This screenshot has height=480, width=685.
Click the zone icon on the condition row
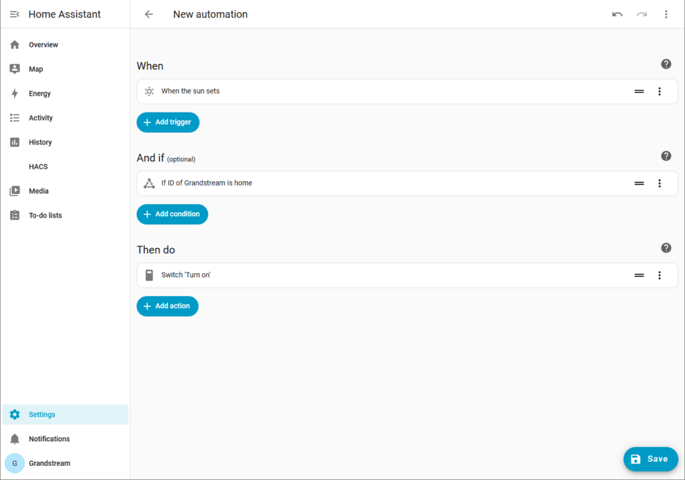(x=149, y=183)
